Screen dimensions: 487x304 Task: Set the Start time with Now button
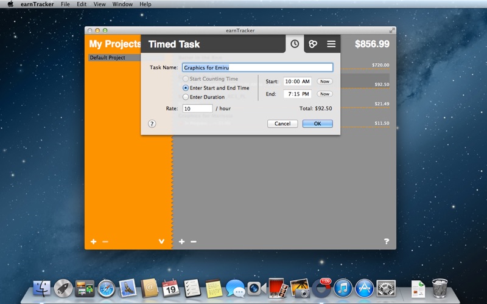(x=324, y=81)
